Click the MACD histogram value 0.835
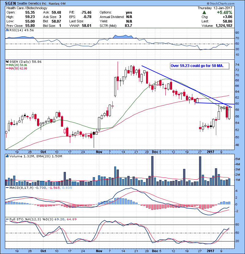This screenshot has height=254, width=245. coord(67,188)
